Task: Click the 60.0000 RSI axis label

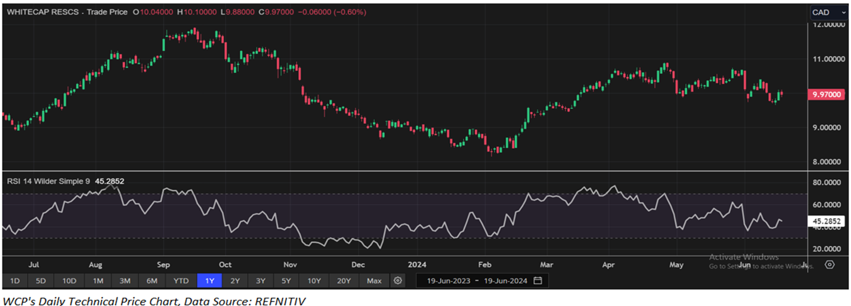Action: pyautogui.click(x=827, y=205)
